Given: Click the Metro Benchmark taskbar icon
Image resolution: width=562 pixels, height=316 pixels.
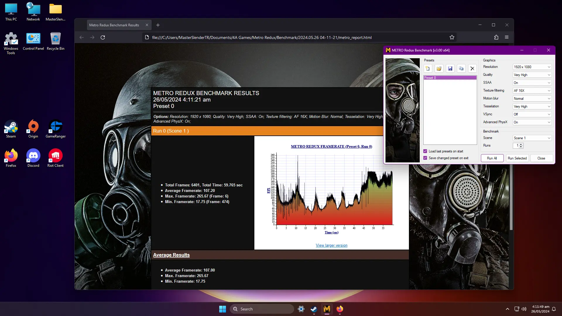Looking at the screenshot, I should coord(327,309).
